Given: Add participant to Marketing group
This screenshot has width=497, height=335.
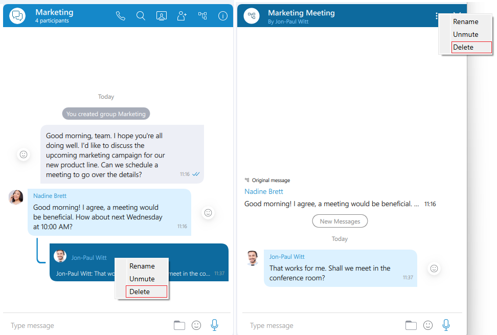Looking at the screenshot, I should [182, 15].
